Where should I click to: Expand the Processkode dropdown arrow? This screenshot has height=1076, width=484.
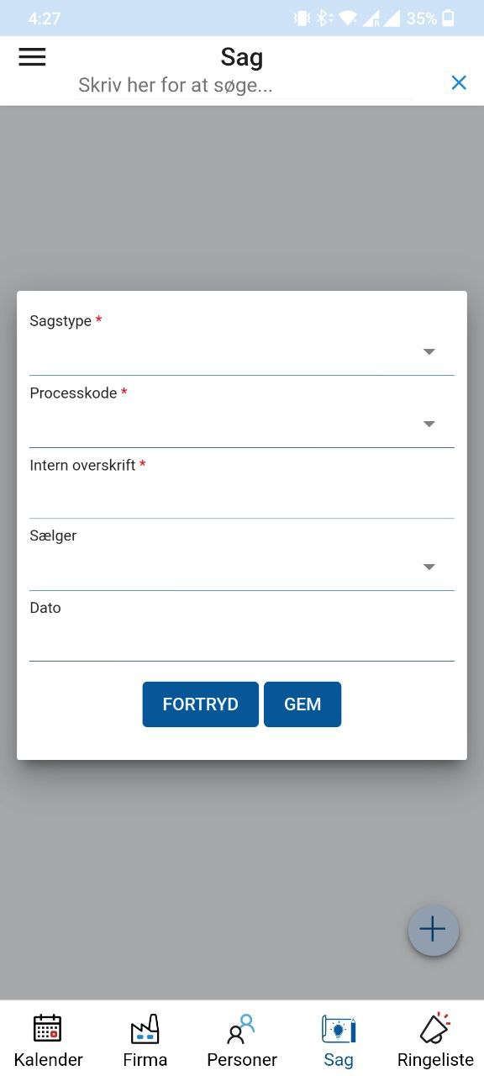pyautogui.click(x=429, y=425)
